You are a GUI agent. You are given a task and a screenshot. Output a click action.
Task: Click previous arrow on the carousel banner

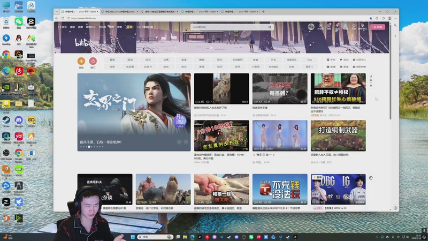coord(179,142)
